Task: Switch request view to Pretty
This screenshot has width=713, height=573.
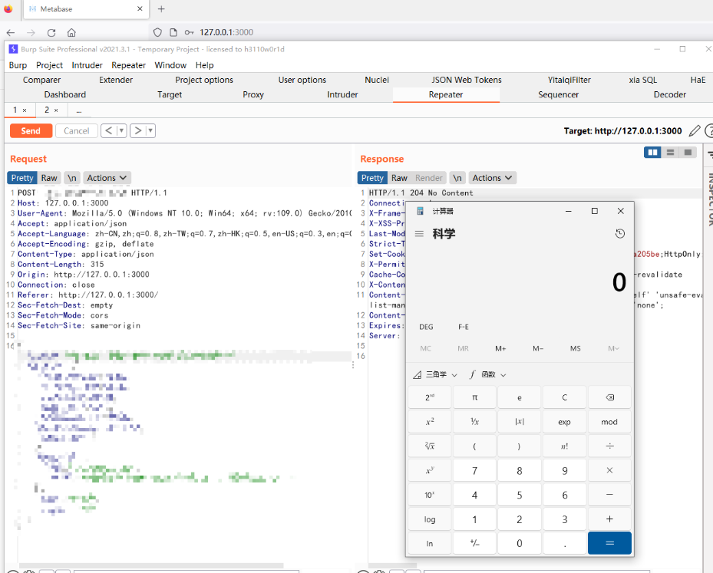Action: [x=22, y=178]
